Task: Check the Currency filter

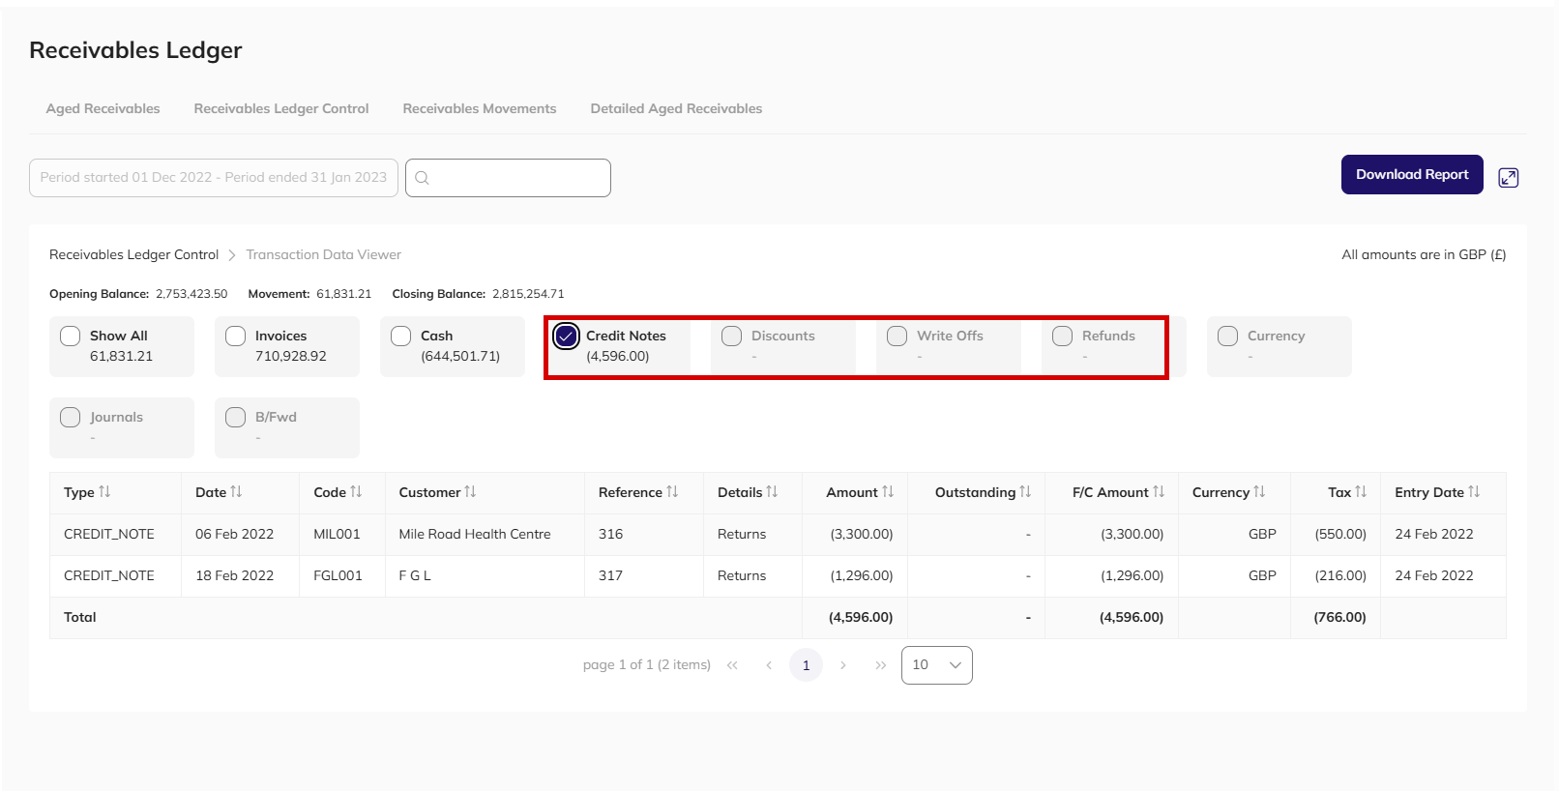Action: click(x=1228, y=336)
